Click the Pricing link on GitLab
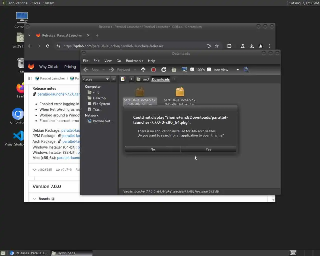Screen dimensions: 320x256 [x=70, y=67]
